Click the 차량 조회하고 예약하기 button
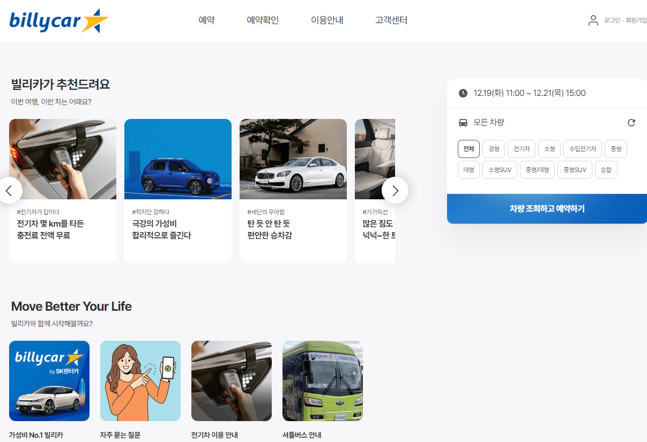Screen dimensions: 647x442 pyautogui.click(x=547, y=209)
